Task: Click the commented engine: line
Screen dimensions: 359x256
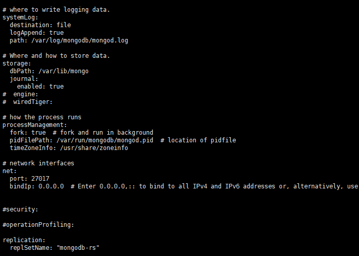Action: click(20, 94)
